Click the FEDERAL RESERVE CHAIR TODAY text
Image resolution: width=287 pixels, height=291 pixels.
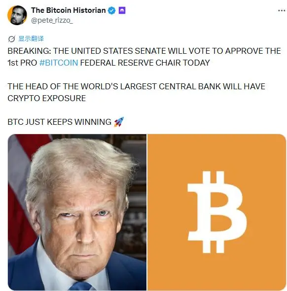(145, 63)
